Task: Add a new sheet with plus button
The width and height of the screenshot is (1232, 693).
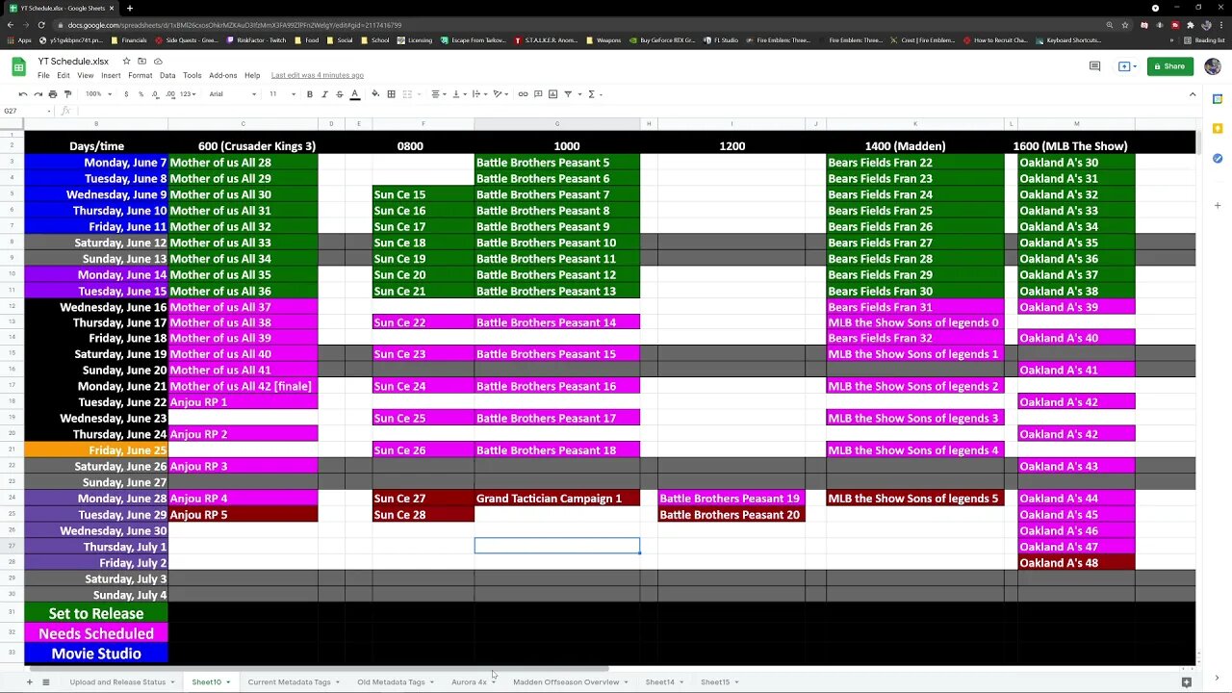Action: click(29, 681)
